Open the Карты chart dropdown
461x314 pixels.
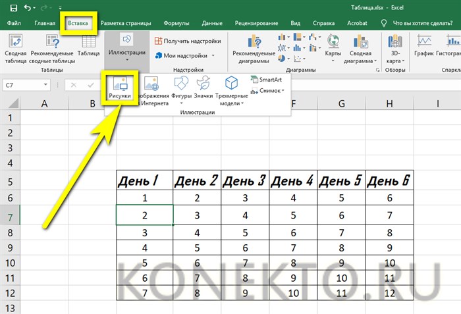click(x=333, y=49)
